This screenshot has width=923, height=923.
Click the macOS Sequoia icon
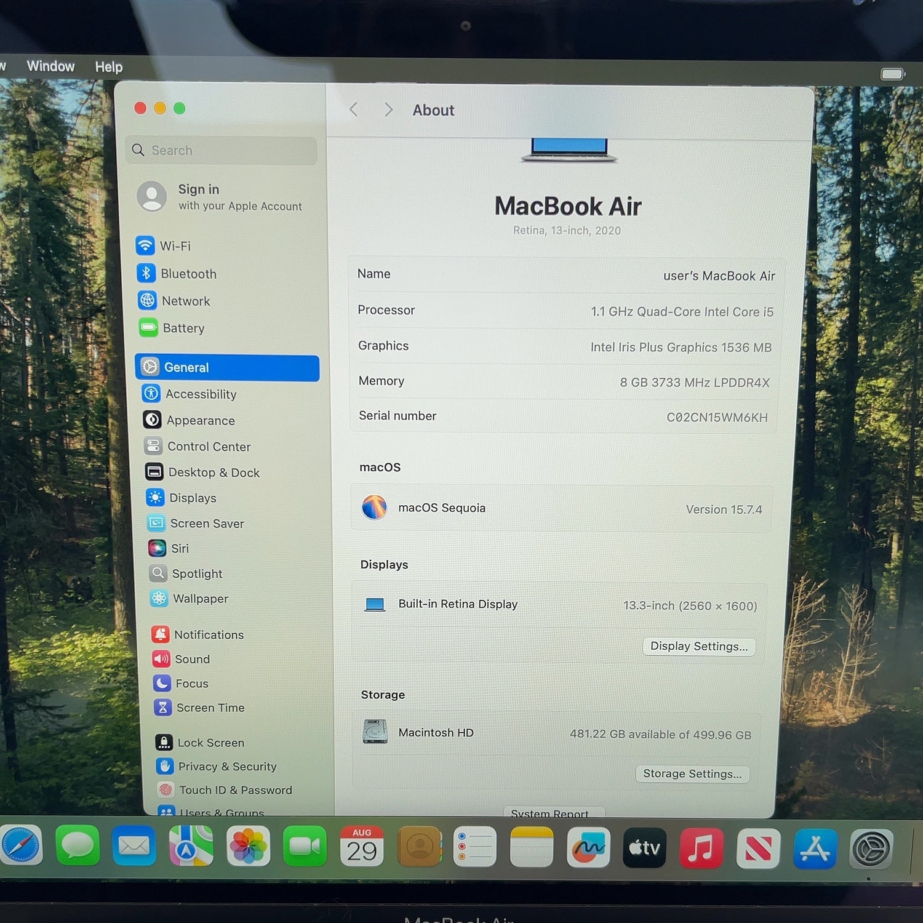pyautogui.click(x=374, y=508)
